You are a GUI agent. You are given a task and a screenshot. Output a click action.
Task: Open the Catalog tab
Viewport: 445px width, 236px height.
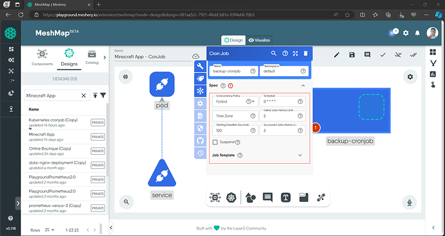[92, 57]
